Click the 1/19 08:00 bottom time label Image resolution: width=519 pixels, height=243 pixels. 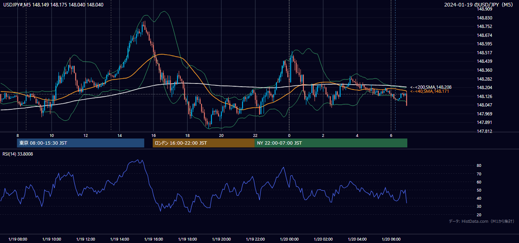17,239
